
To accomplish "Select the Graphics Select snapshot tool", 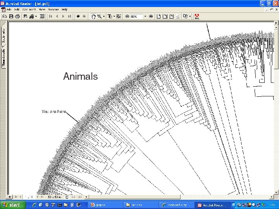I will coord(119,16).
